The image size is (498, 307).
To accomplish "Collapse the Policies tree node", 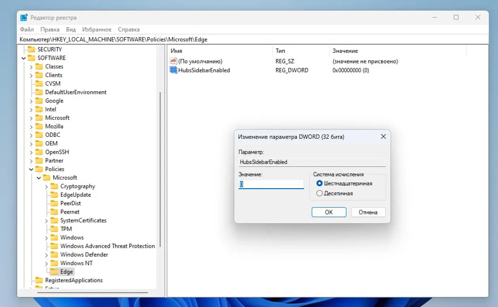I will click(31, 169).
